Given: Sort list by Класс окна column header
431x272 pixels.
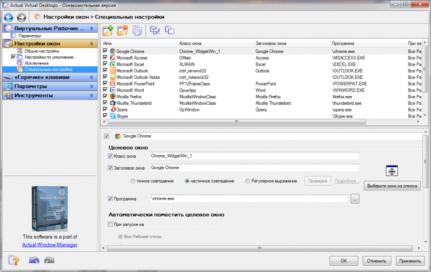Looking at the screenshot, I should pos(215,44).
